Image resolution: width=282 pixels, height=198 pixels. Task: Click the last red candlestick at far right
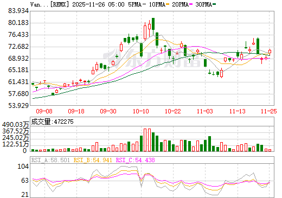[x=270, y=52]
